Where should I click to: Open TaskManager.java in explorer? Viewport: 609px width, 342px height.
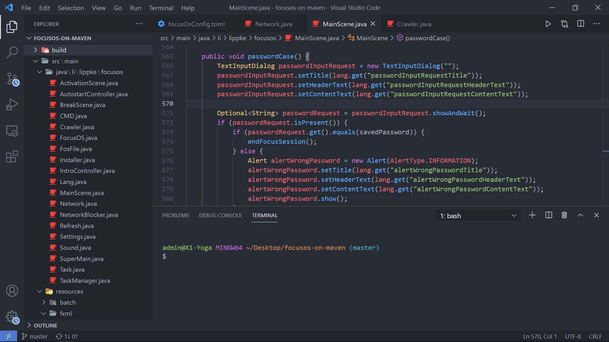pyautogui.click(x=88, y=281)
